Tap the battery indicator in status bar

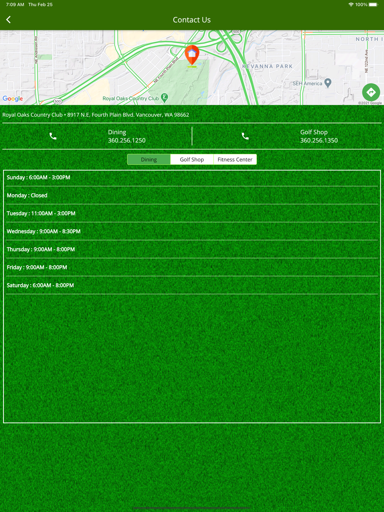click(373, 5)
